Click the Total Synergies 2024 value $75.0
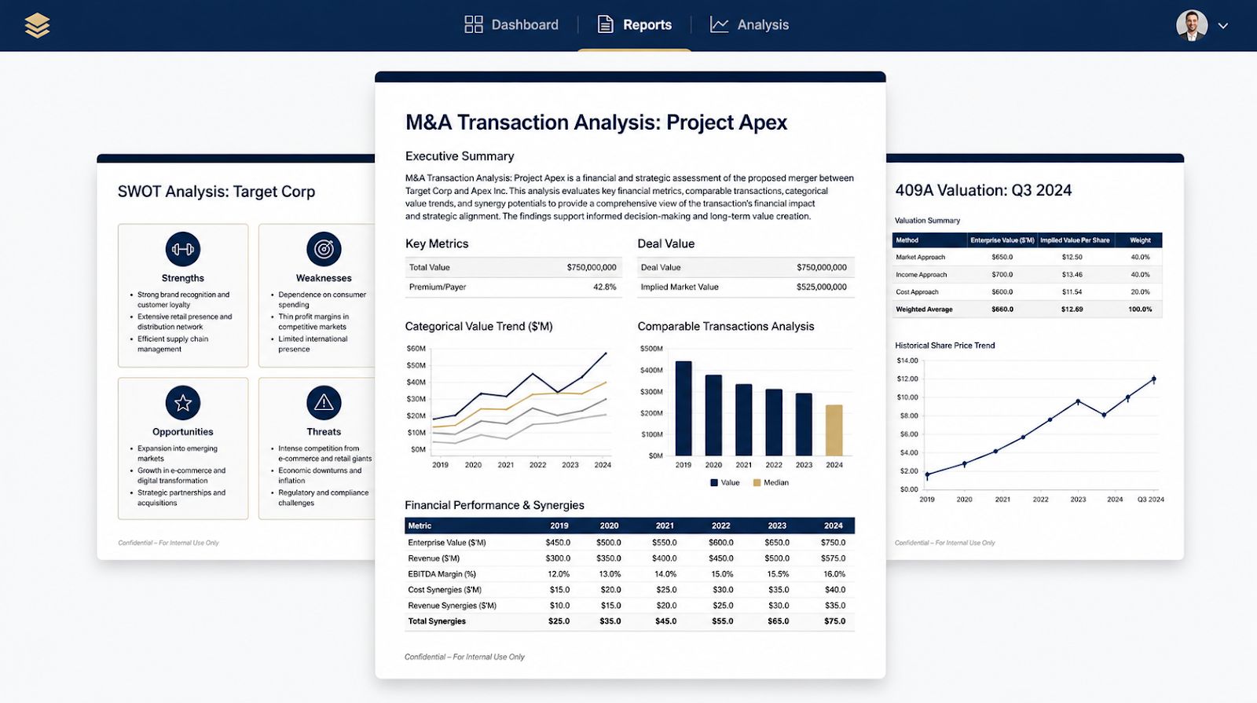 (835, 621)
